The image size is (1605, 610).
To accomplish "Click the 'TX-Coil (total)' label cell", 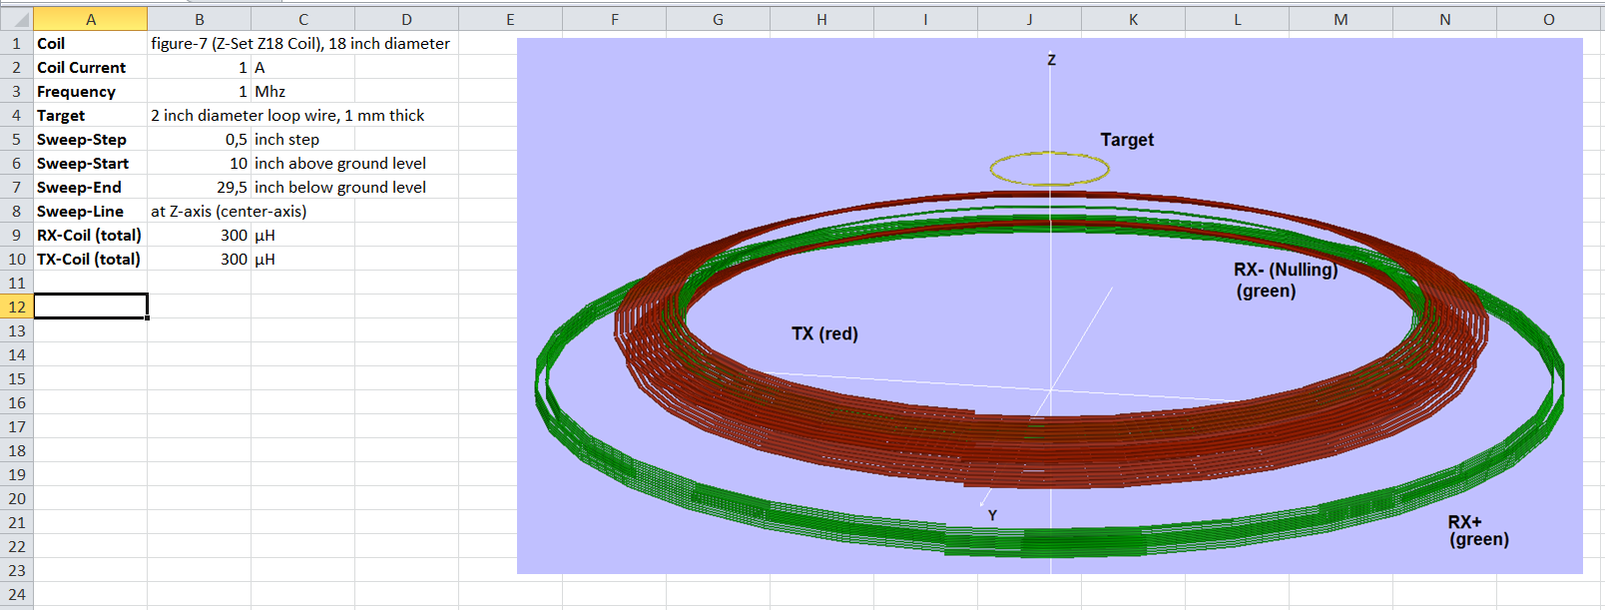I will (91, 259).
